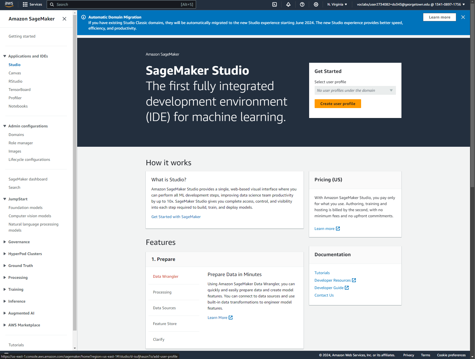Image resolution: width=475 pixels, height=359 pixels.
Task: Click the external link icon beside Pricing Learn more
Action: (x=338, y=229)
